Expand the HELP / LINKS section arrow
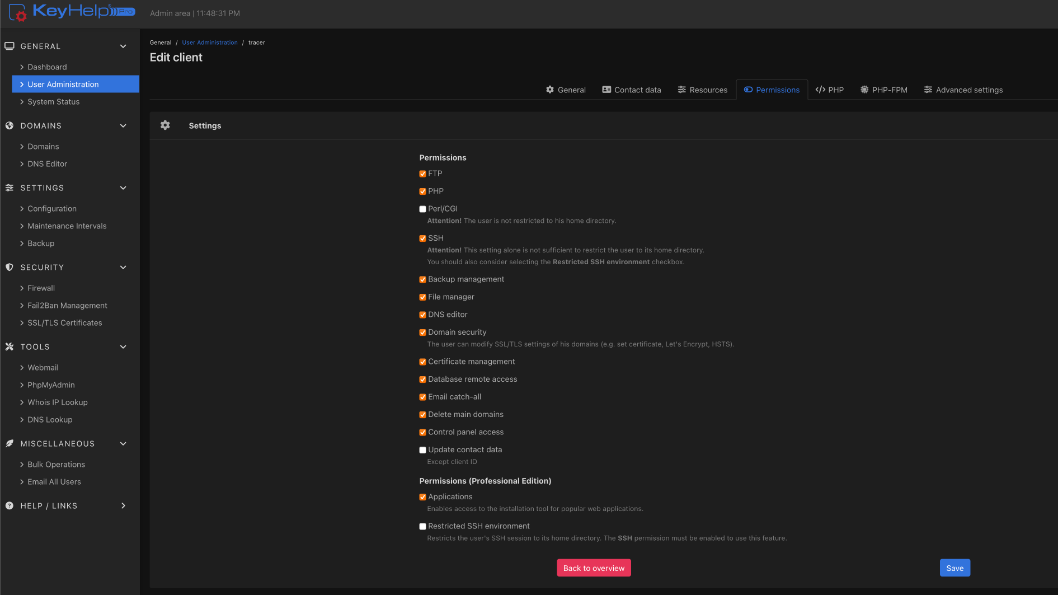The image size is (1058, 595). (x=123, y=506)
